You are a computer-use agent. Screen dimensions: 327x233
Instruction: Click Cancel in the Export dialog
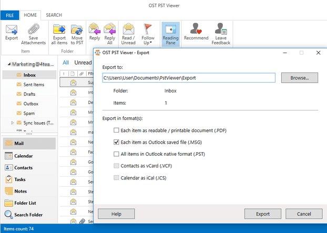304,214
